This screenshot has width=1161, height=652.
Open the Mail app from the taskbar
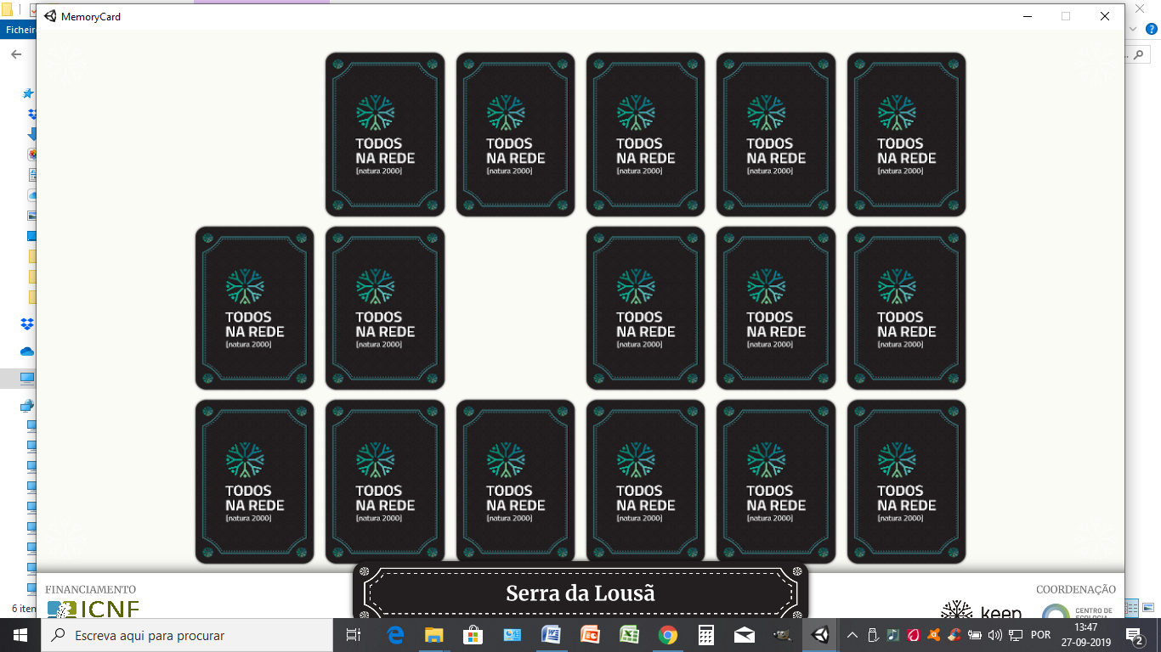745,635
